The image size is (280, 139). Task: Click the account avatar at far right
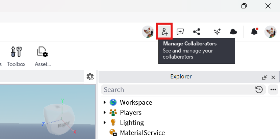coord(270,32)
